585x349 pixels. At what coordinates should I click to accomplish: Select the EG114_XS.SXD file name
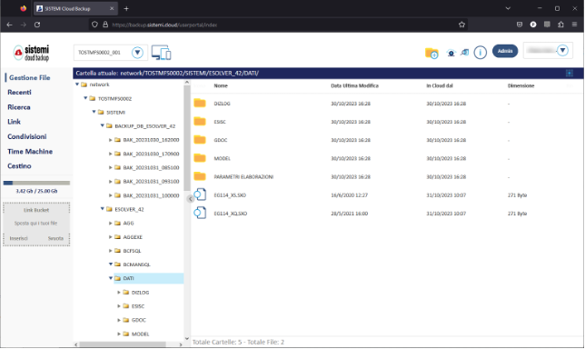coord(230,195)
